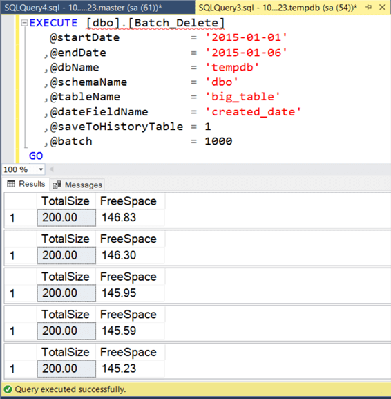Collapse the EXECUTE statement outline box
This screenshot has height=399, width=391.
[24, 23]
